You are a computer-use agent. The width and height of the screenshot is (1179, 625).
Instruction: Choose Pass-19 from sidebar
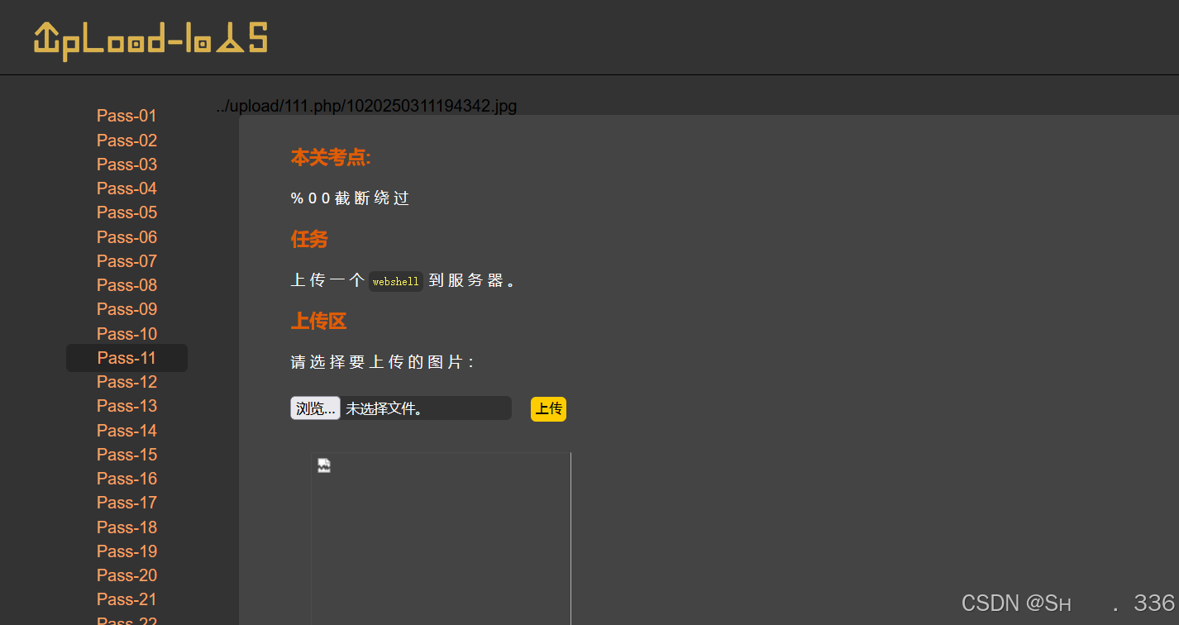pyautogui.click(x=126, y=551)
